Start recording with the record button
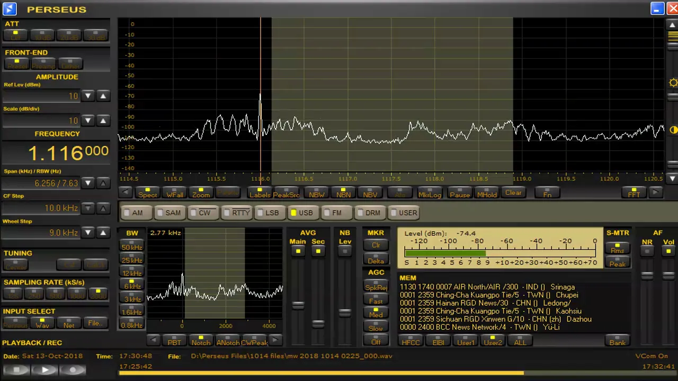 pos(73,370)
